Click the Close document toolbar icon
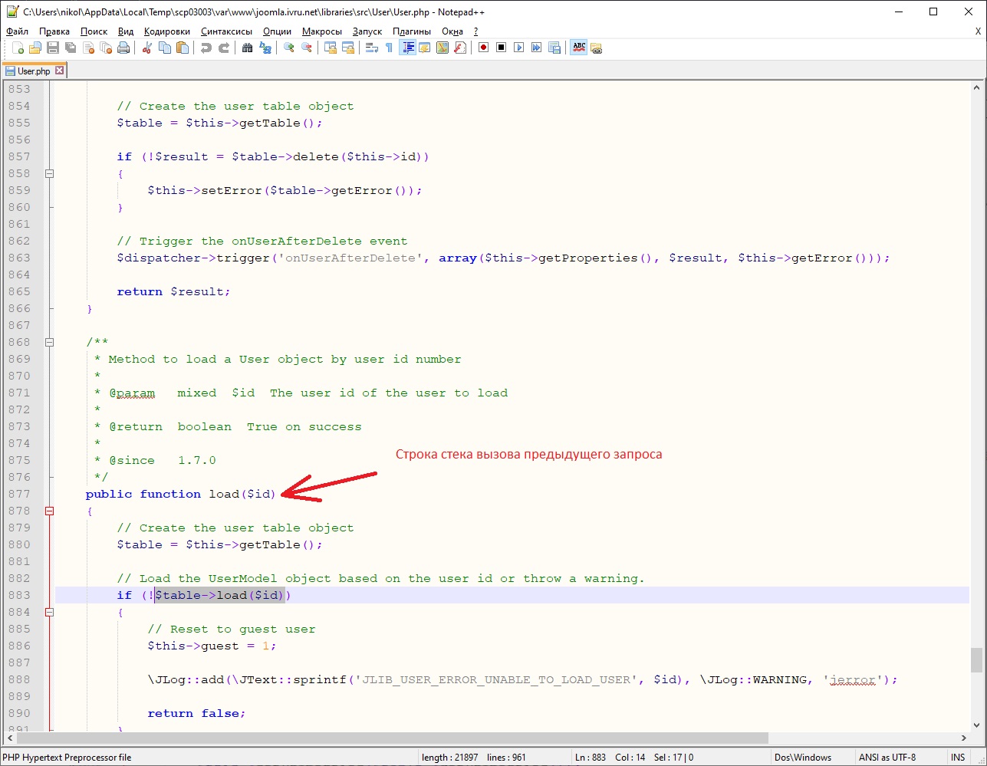Screen dimensions: 987x766 88,48
